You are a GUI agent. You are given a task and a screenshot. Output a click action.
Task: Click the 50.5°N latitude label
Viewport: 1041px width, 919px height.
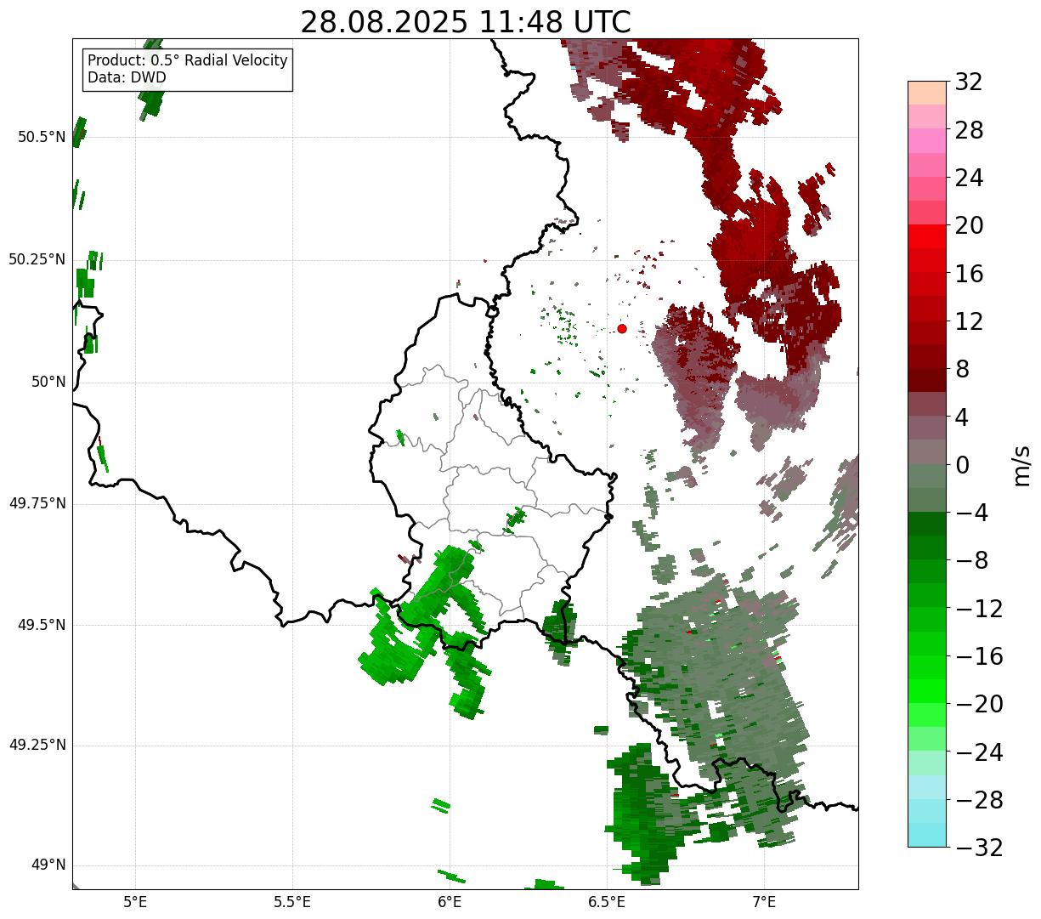tap(41, 137)
